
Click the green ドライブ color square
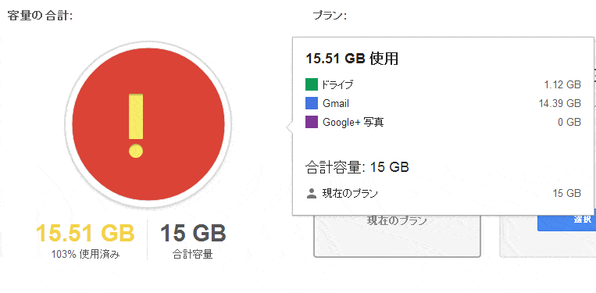(312, 84)
